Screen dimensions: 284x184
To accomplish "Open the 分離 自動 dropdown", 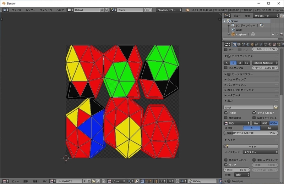I will pos(242,174).
